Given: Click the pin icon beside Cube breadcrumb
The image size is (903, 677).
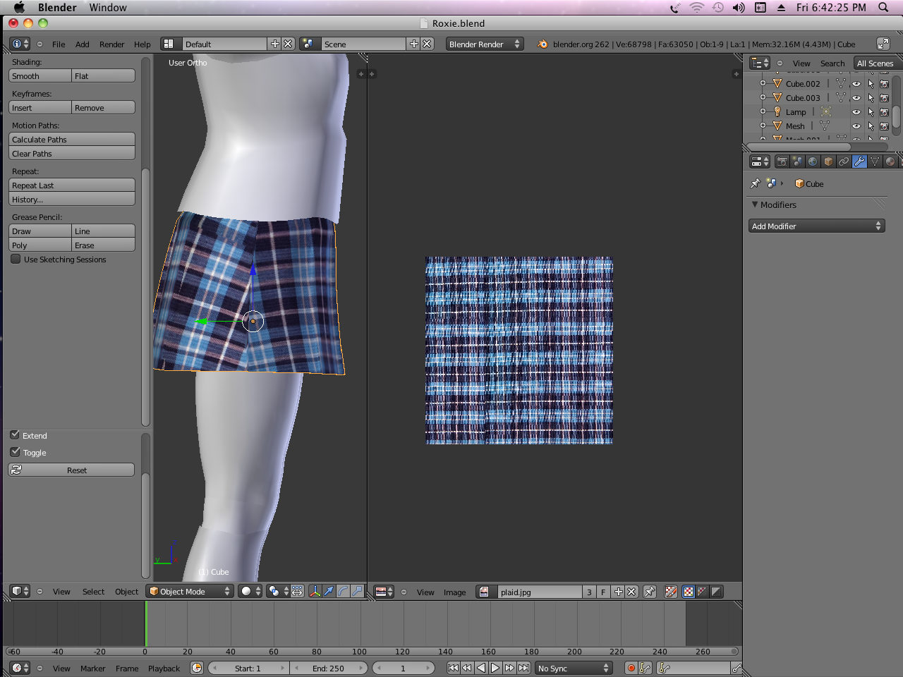Looking at the screenshot, I should click(x=756, y=183).
